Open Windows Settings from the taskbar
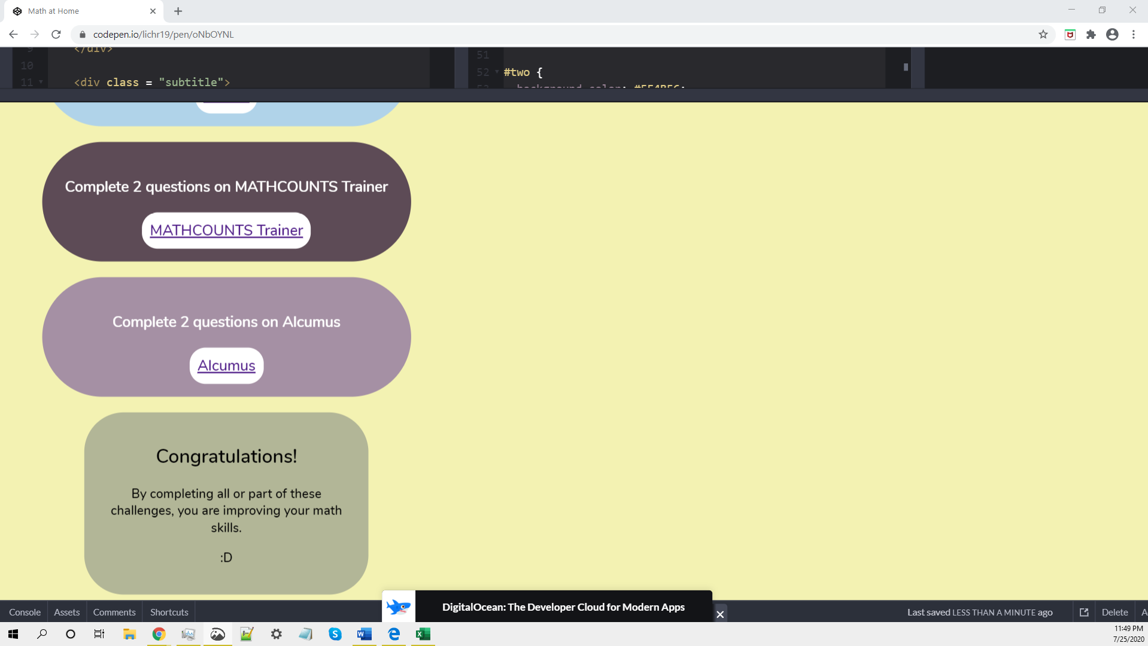Screen dimensions: 1148x646 coord(276,634)
